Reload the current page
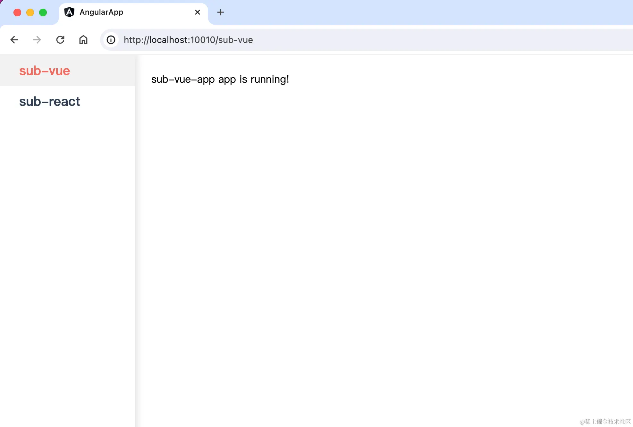This screenshot has width=633, height=427. [x=60, y=40]
